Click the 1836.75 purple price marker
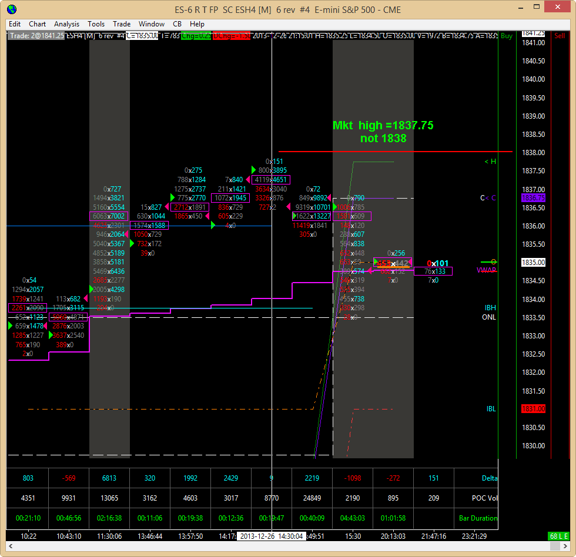The image size is (576, 557). (x=534, y=198)
